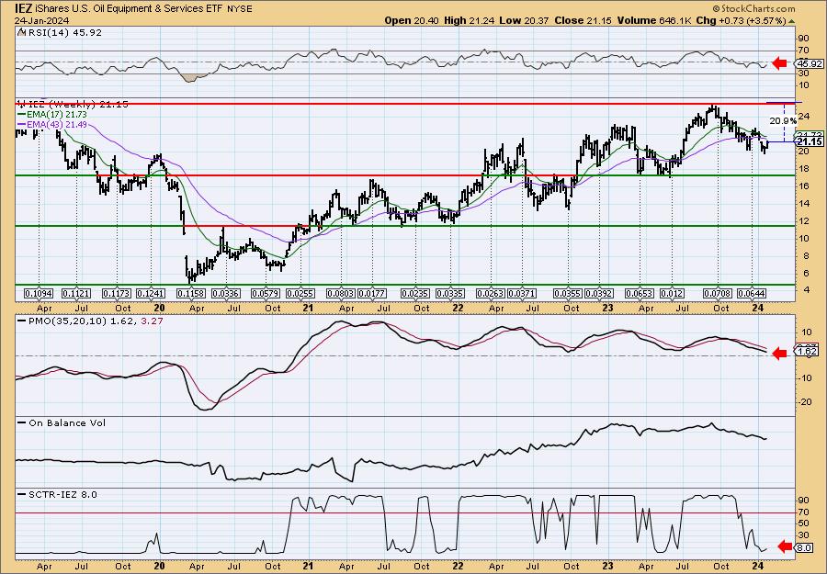Click the 0.0392 dividend box
827x574 pixels.
599,293
